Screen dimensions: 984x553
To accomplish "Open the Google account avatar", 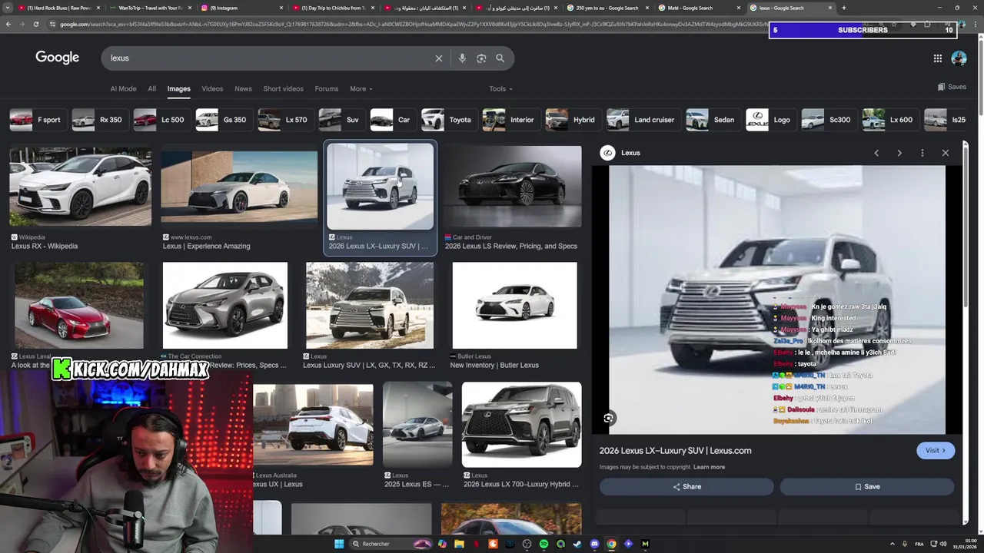I will 959,58.
